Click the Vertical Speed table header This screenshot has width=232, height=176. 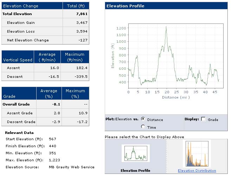tap(18, 57)
